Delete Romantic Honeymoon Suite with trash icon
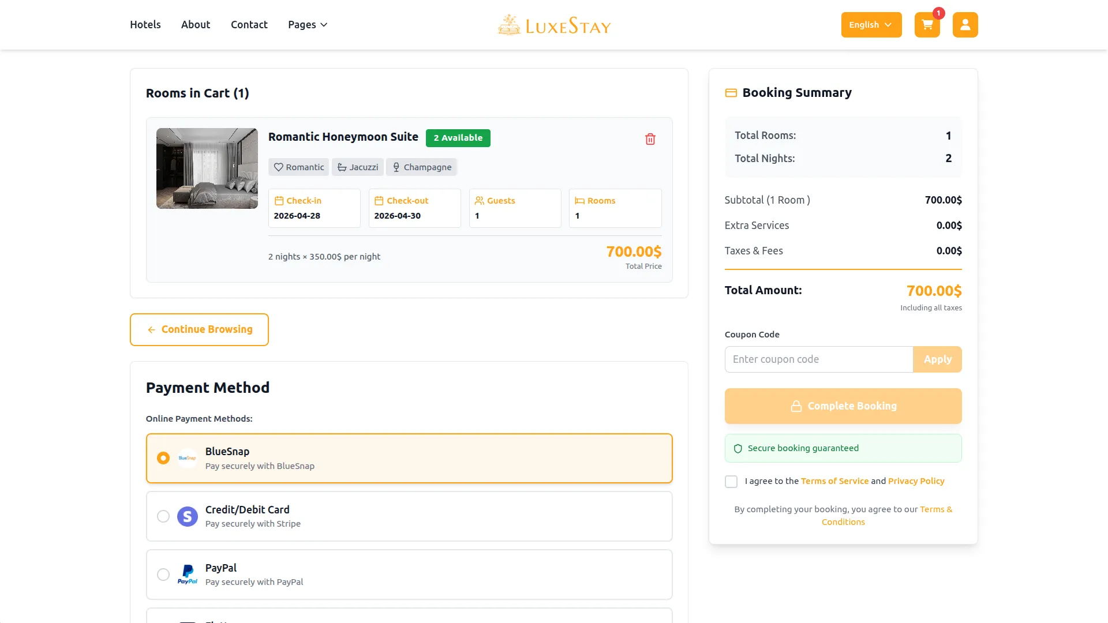The height and width of the screenshot is (623, 1108). [x=650, y=139]
